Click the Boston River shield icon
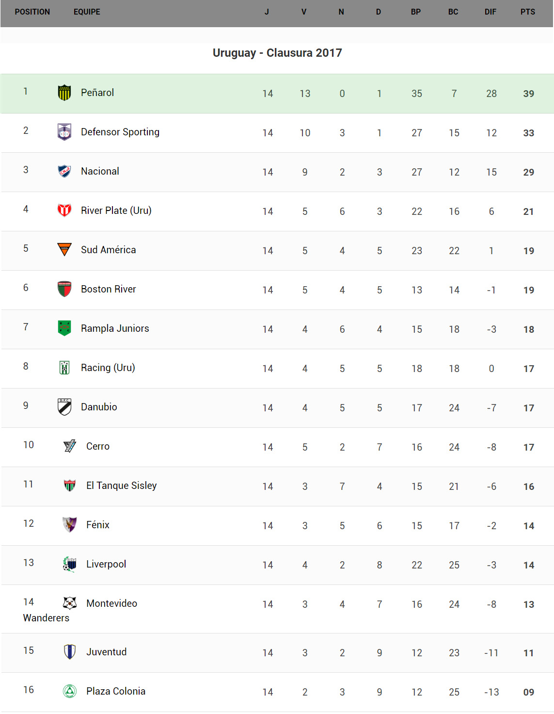This screenshot has height=714, width=554. coord(64,289)
